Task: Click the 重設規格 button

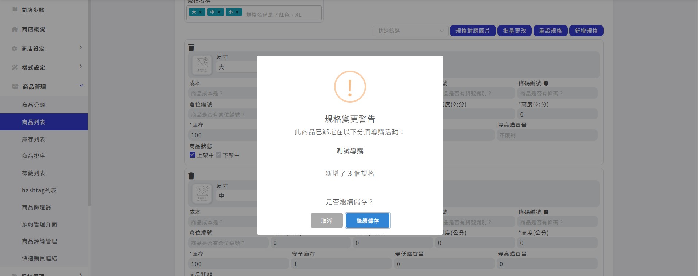Action: pyautogui.click(x=551, y=31)
